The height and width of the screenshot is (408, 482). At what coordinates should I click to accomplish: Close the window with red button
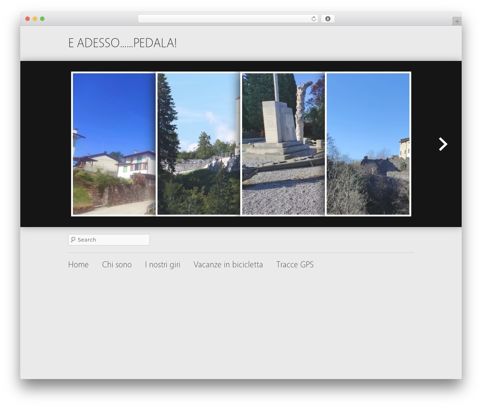coord(27,19)
